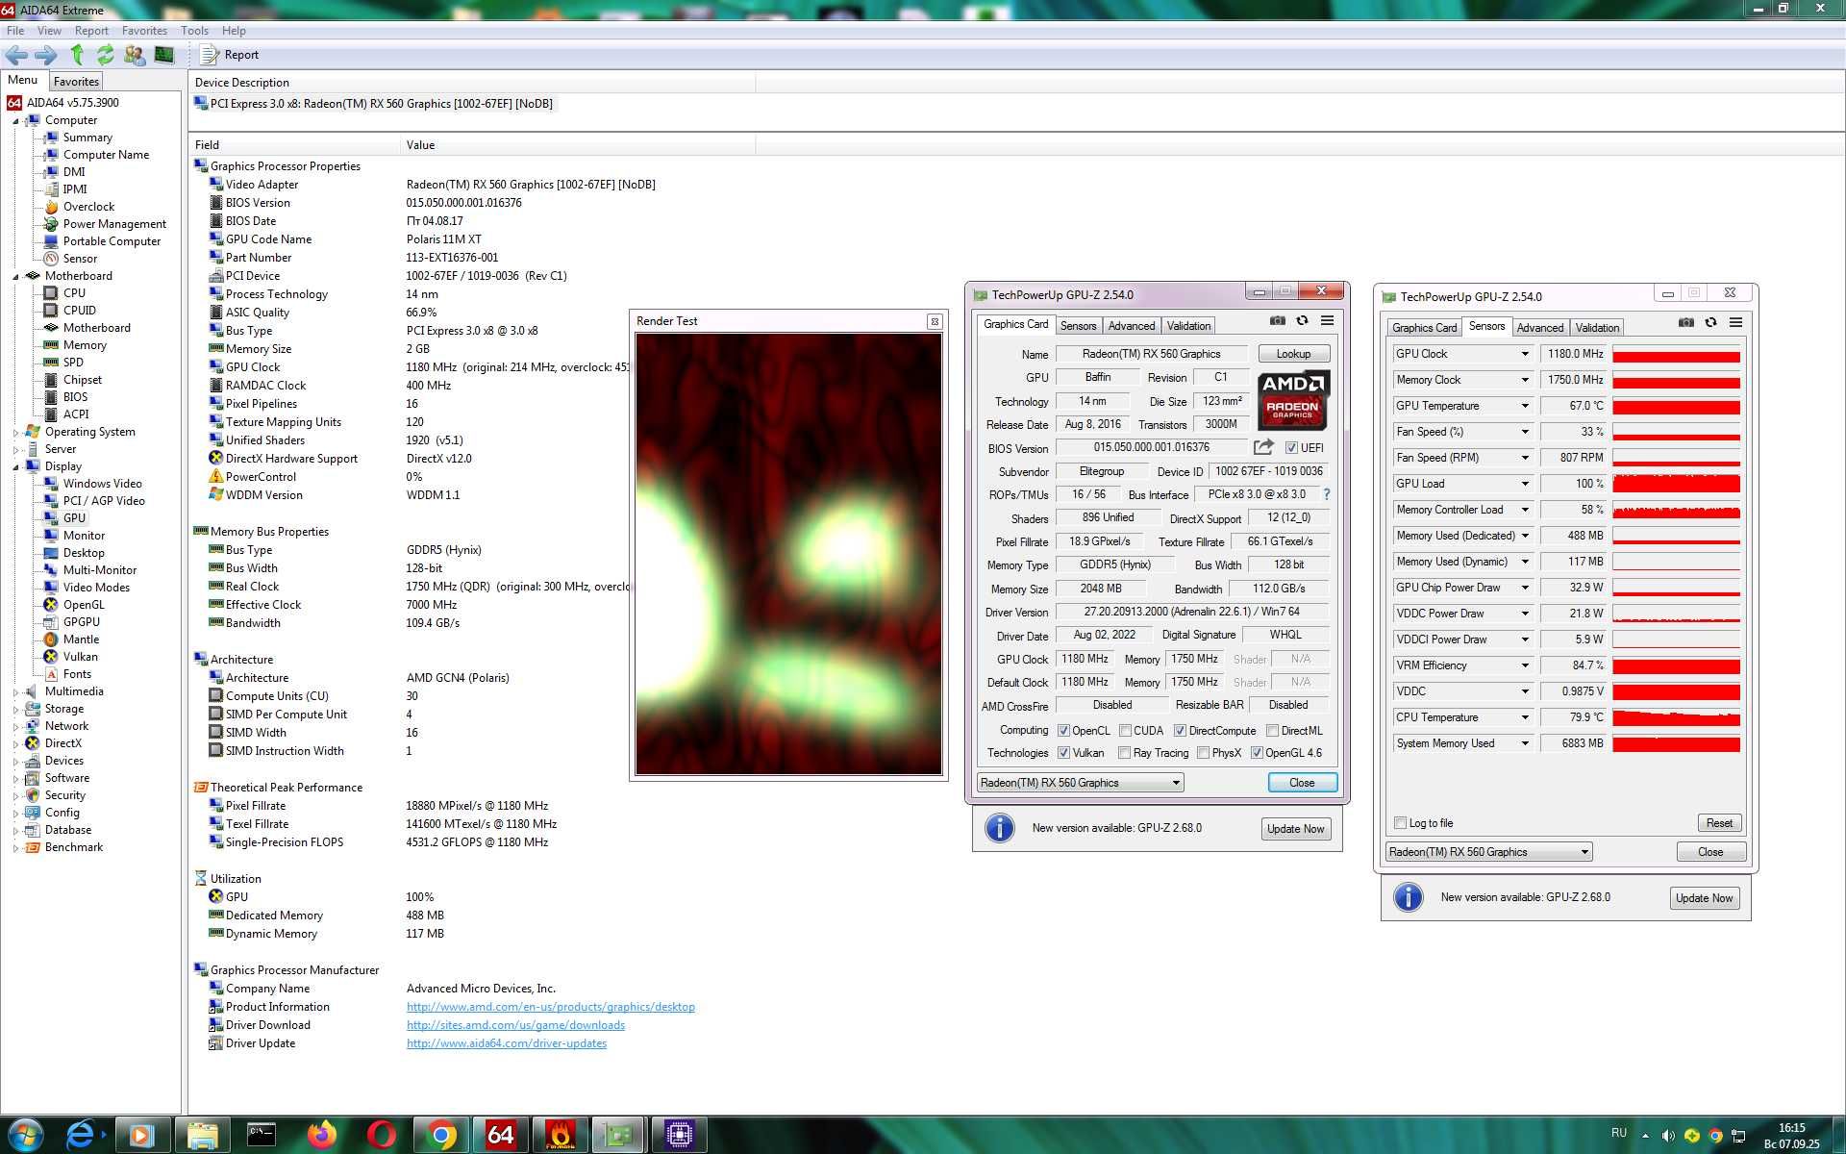This screenshot has height=1154, width=1846.
Task: Click the CPU-Z chip taskbar icon
Action: pyautogui.click(x=679, y=1135)
